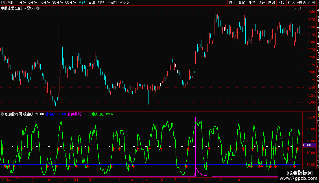The image size is (319, 183).
Task: Select the 60分钟 period tab
Action: pos(70,3)
